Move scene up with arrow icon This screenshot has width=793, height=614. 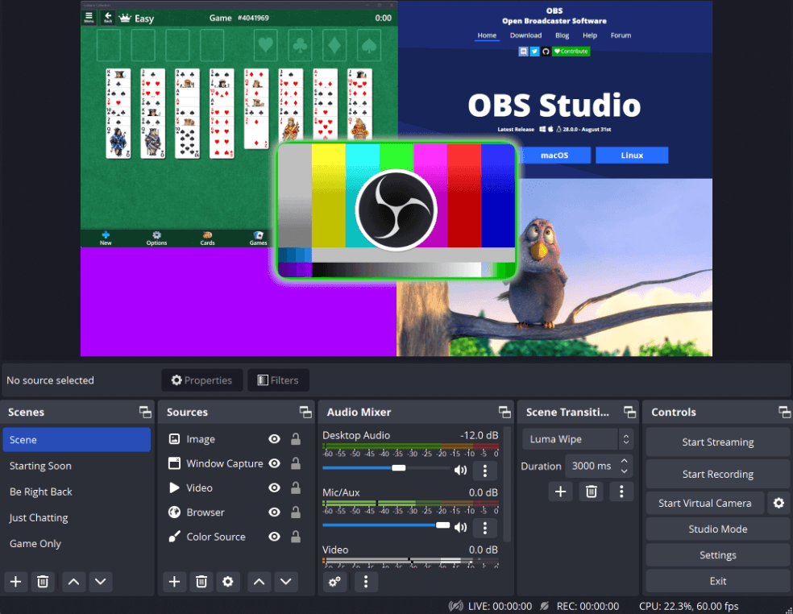pos(73,582)
